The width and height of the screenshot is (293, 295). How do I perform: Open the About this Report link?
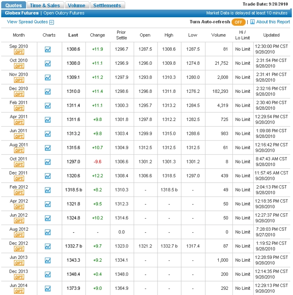click(273, 22)
